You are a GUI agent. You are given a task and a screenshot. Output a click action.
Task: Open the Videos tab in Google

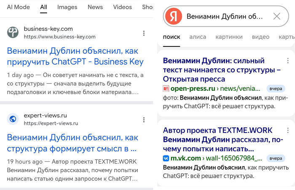tap(123, 7)
